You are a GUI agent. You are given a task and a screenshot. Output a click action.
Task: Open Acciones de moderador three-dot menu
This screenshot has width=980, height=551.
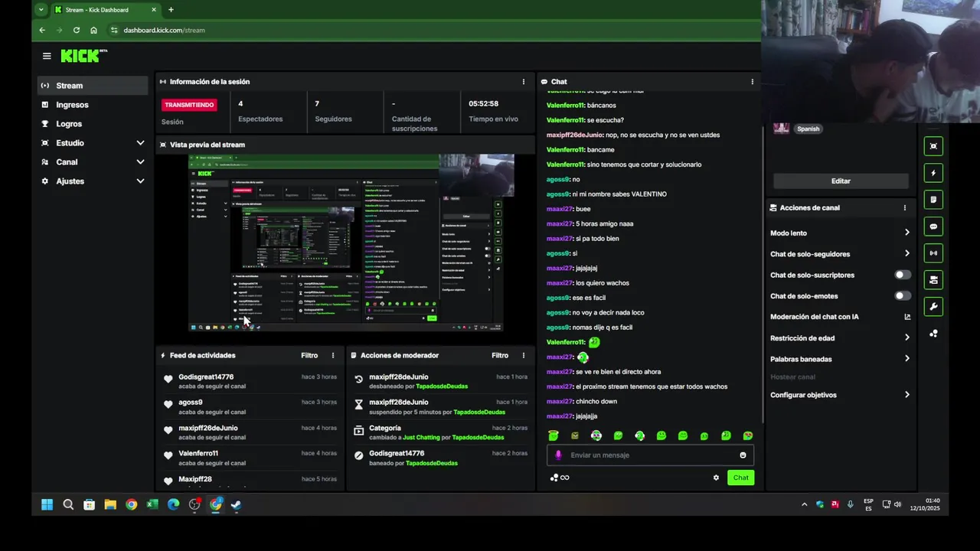coord(524,355)
